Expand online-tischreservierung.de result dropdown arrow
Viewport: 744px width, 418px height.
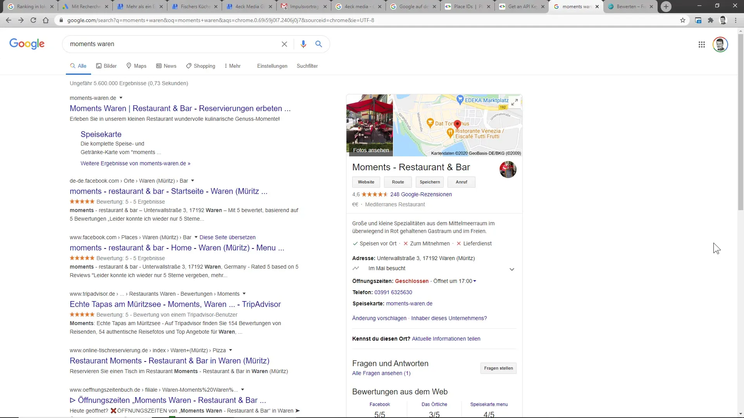[x=231, y=350]
